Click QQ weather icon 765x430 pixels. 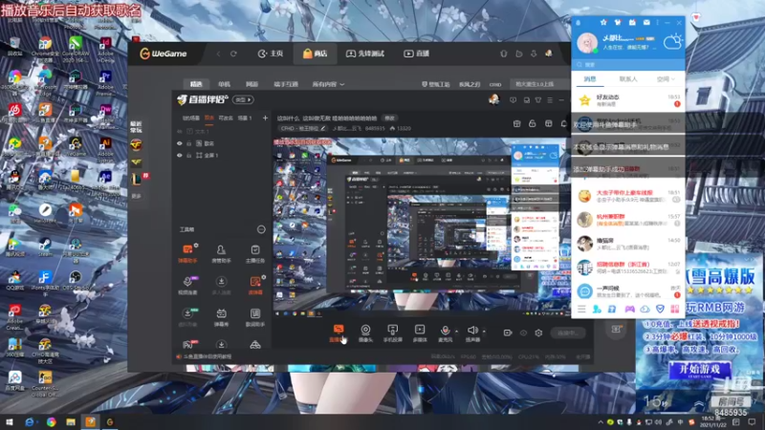pyautogui.click(x=672, y=42)
